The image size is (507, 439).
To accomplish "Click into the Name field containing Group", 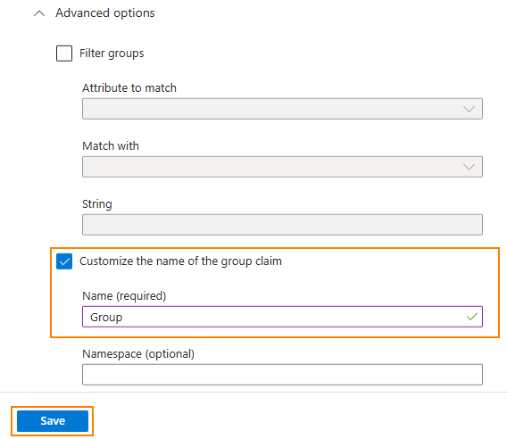I will pos(282,317).
